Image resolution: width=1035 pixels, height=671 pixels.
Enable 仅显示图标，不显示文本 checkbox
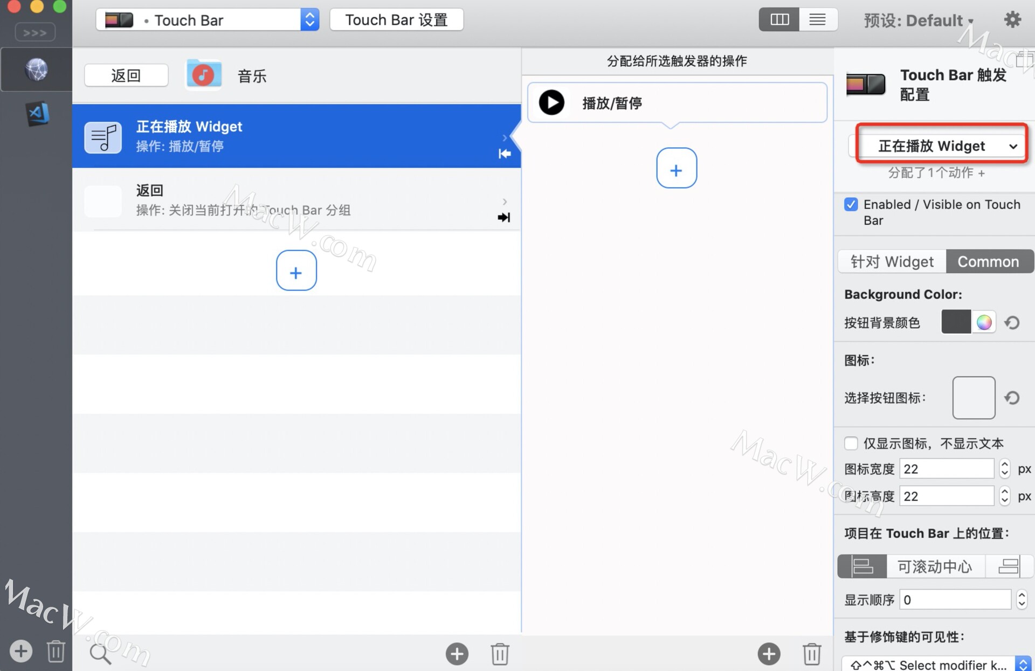pos(850,444)
